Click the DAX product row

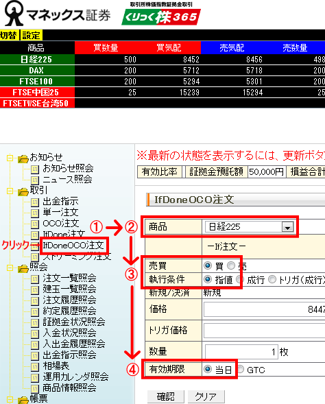(162, 71)
